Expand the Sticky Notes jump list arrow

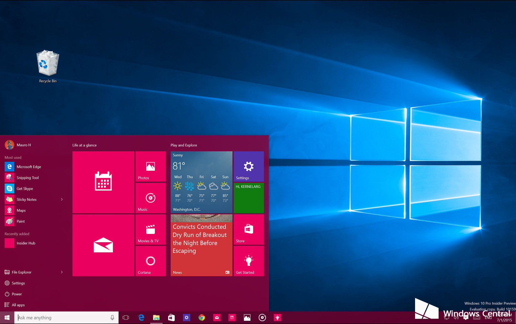click(x=62, y=200)
